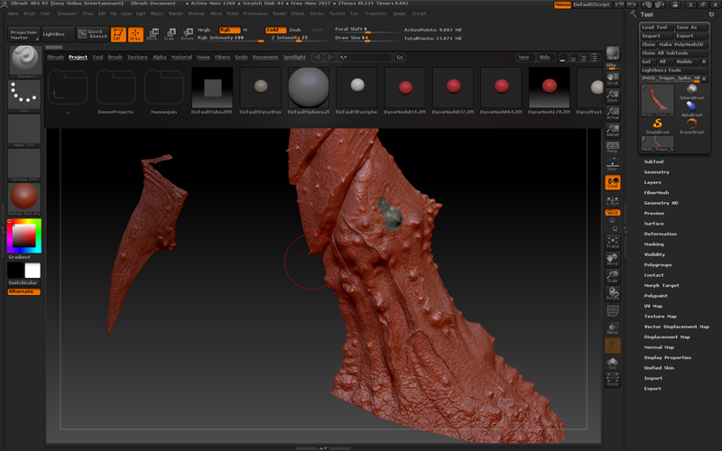Toggle PolyF polyframe display

click(x=613, y=310)
